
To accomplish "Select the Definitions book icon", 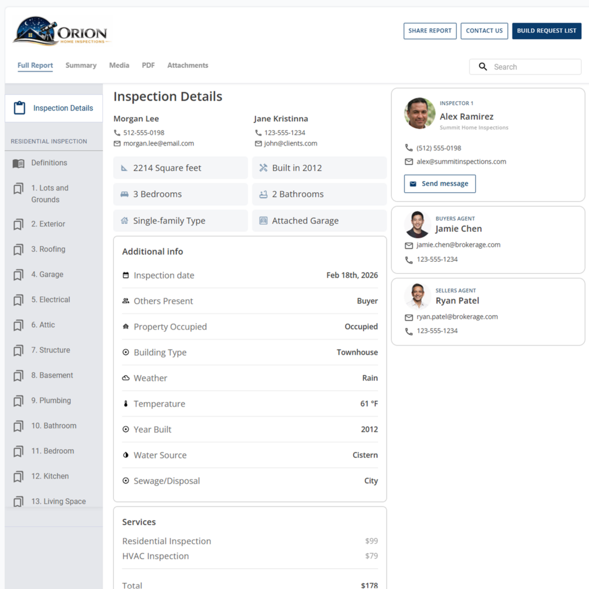I will (x=19, y=163).
